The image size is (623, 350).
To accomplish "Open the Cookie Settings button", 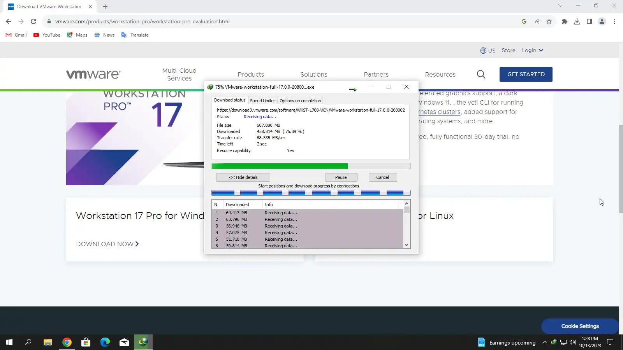I will point(580,326).
